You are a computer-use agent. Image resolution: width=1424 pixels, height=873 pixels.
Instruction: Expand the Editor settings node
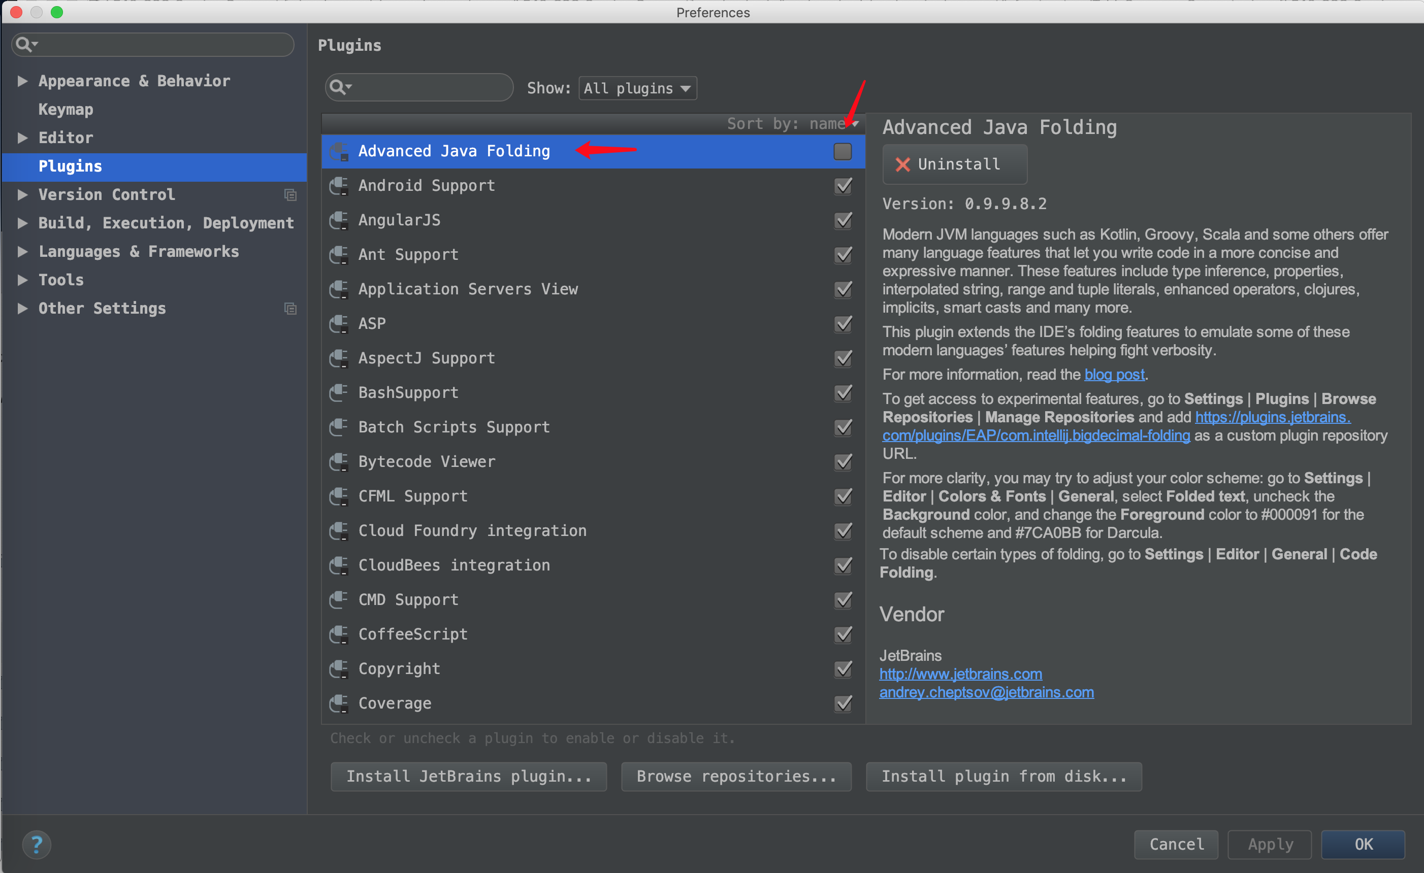pos(22,138)
